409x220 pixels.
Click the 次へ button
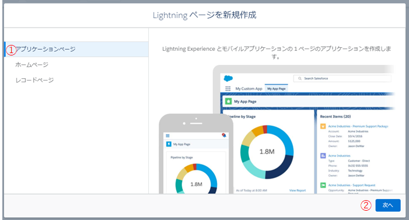(x=388, y=205)
